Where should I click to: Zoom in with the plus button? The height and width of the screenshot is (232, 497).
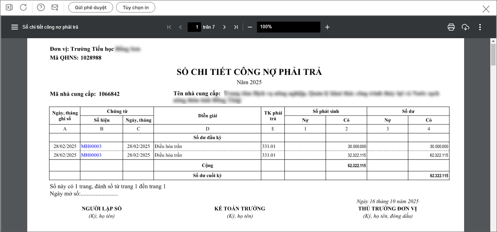coord(327,27)
